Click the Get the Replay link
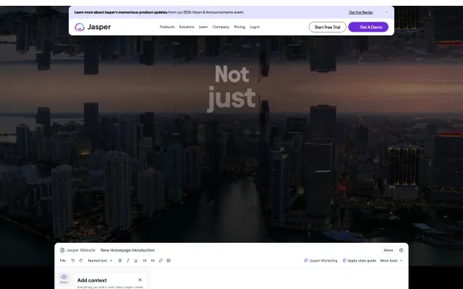This screenshot has height=289, width=463. 361,12
